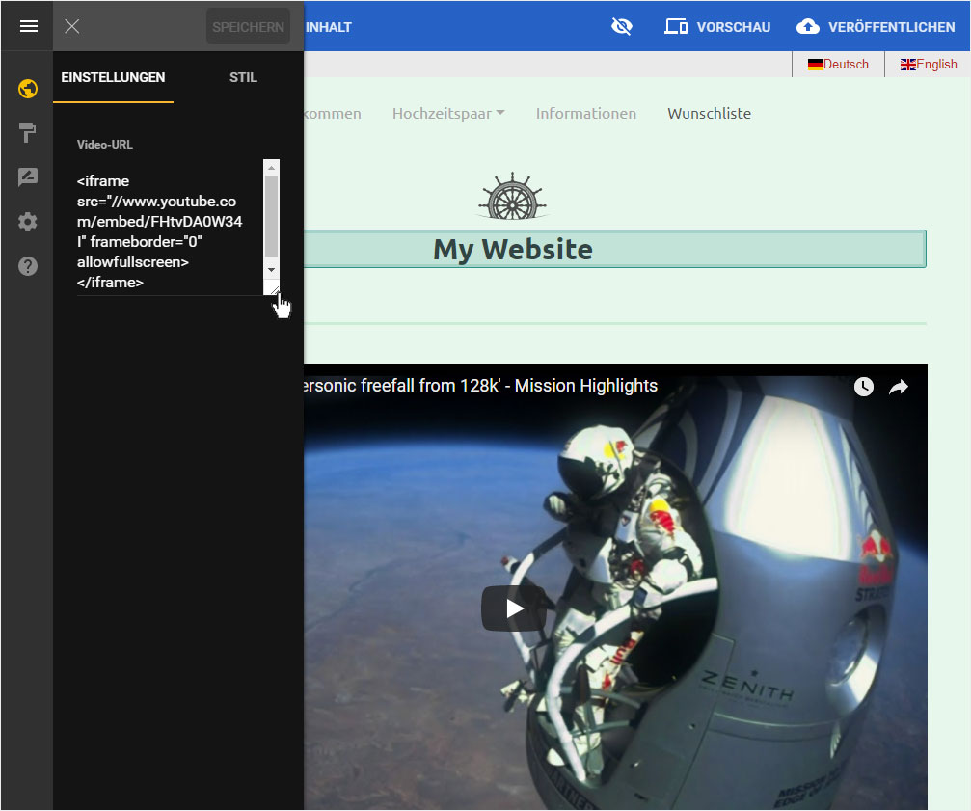971x811 pixels.
Task: Close the settings panel with X
Action: (x=71, y=26)
